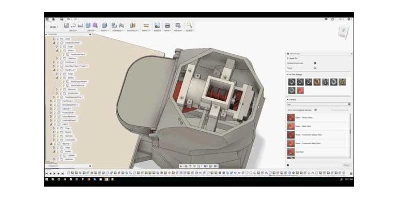Collapse the ShaftCover:1 component node
The width and height of the screenshot is (398, 199).
54,70
